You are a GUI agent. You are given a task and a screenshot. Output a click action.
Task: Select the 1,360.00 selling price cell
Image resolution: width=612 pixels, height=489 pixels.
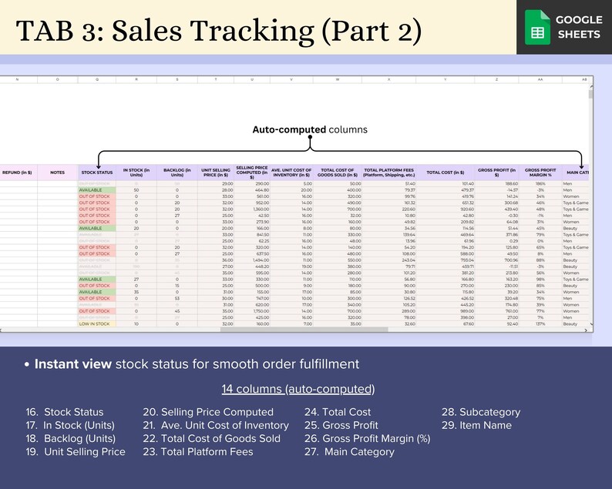pos(252,209)
